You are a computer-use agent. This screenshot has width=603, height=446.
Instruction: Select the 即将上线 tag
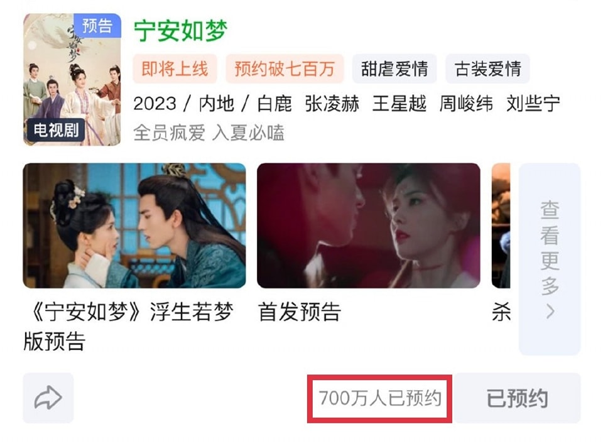pos(175,69)
